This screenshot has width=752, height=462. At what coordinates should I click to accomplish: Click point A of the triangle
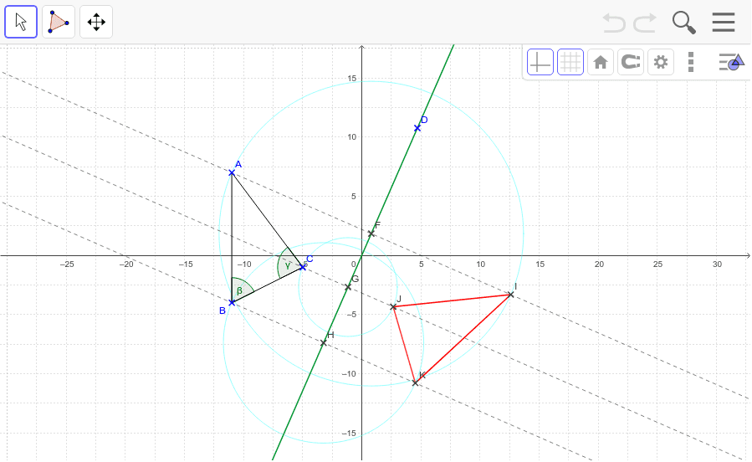tap(232, 172)
